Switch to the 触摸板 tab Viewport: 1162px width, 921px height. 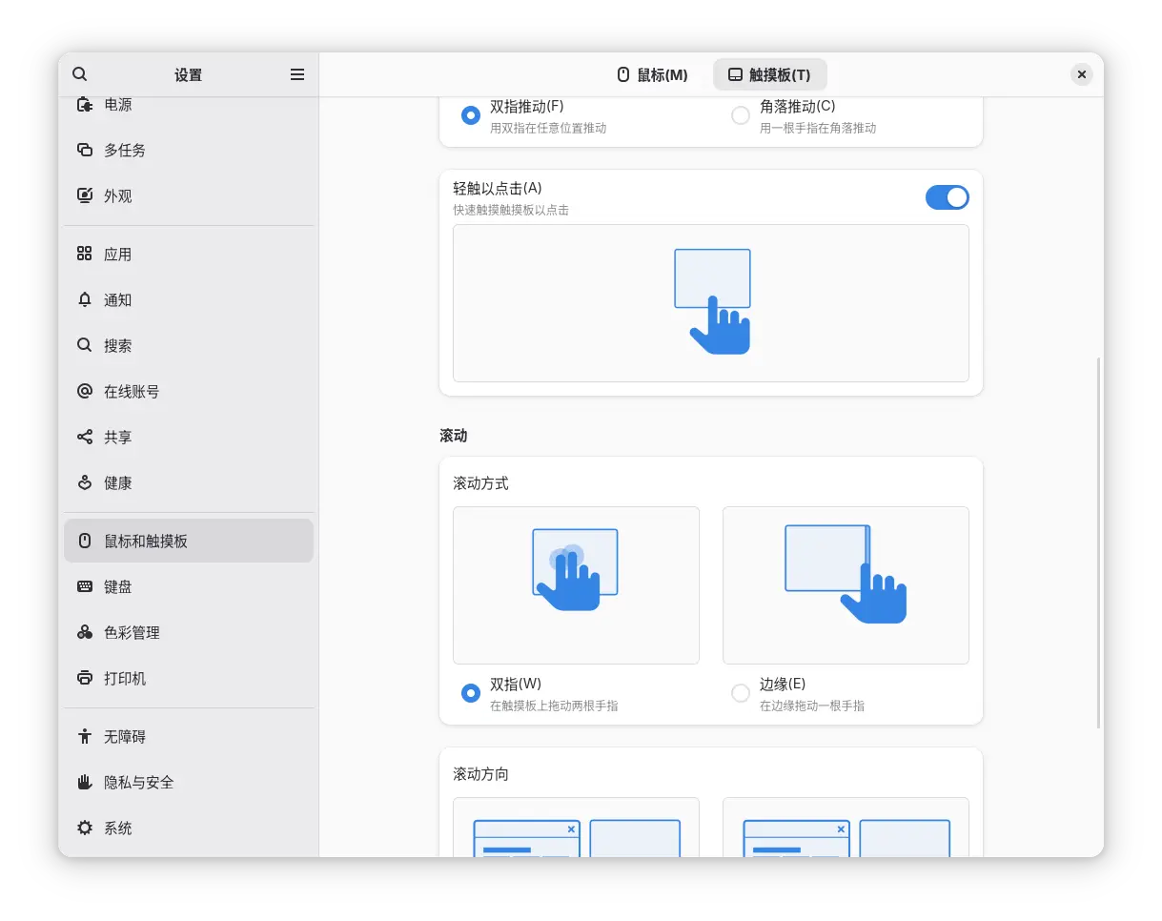click(x=769, y=74)
